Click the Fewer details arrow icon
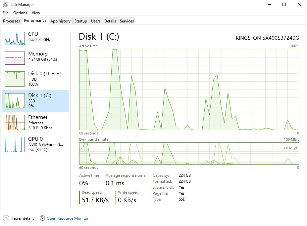 6,218
